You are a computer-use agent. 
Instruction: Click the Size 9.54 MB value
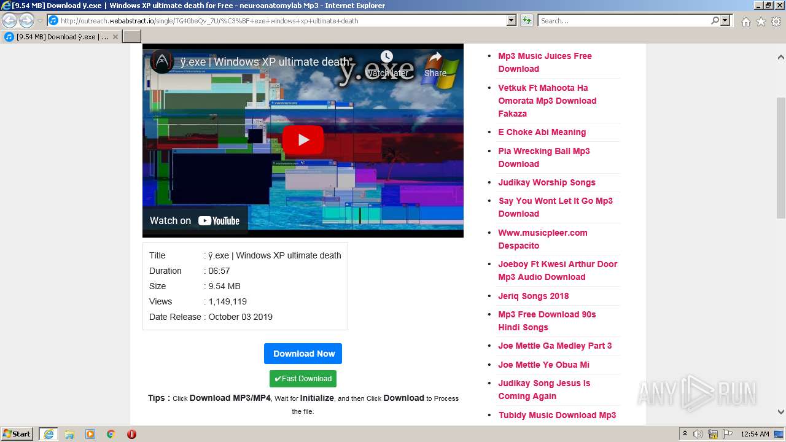pos(224,286)
